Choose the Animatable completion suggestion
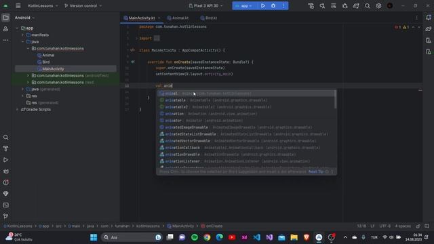Screen dimensions: 434x244 [x=246, y=100]
